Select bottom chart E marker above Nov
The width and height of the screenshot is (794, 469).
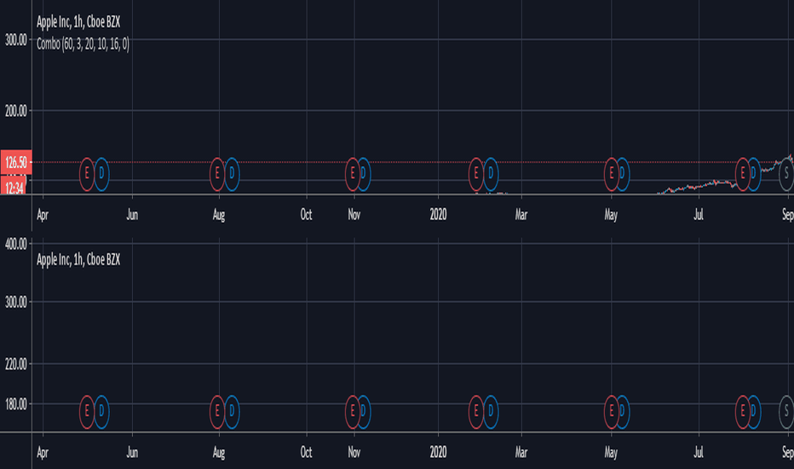(x=353, y=412)
